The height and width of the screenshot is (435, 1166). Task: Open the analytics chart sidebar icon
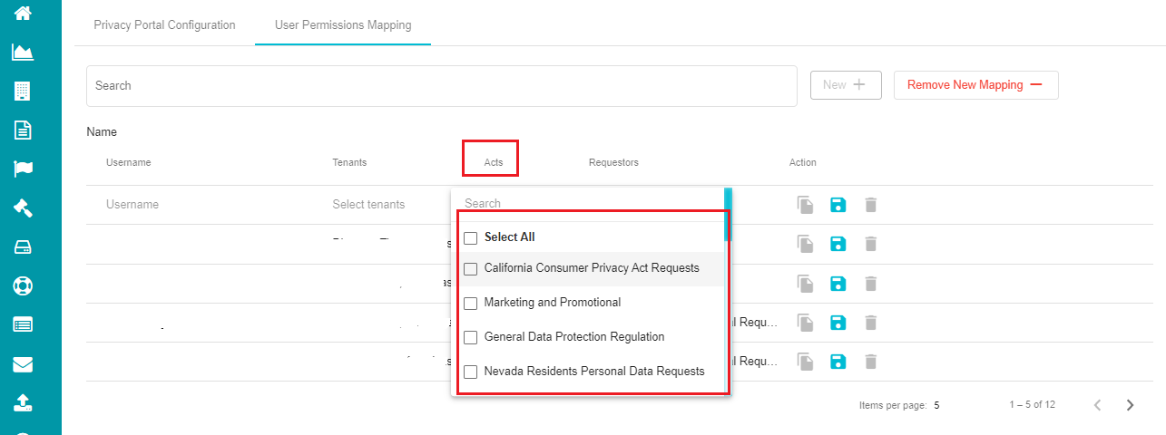(x=23, y=52)
